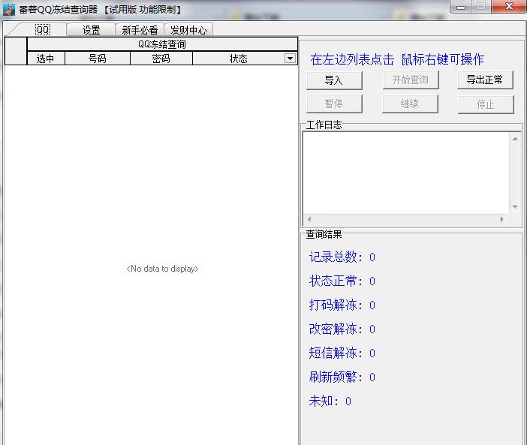This screenshot has width=527, height=445.
Task: Click the 刷新频繁 count label
Action: tap(342, 377)
